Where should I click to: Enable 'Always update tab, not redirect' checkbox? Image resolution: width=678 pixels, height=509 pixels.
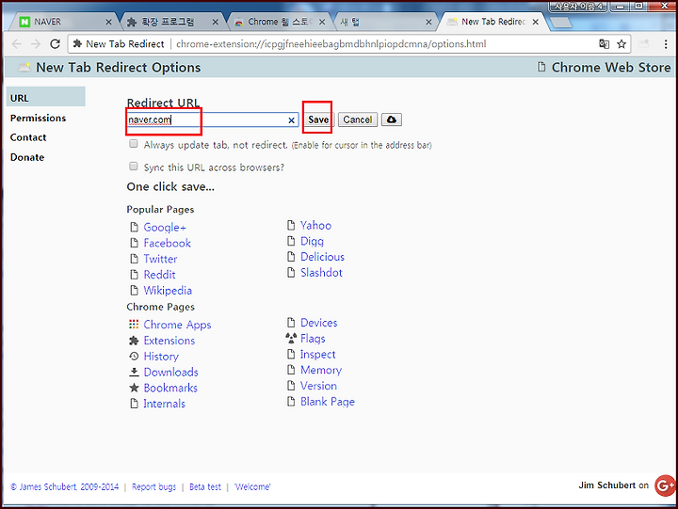click(x=134, y=144)
